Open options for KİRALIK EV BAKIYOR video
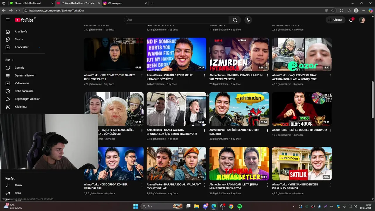This screenshot has width=375, height=211. pos(330,185)
